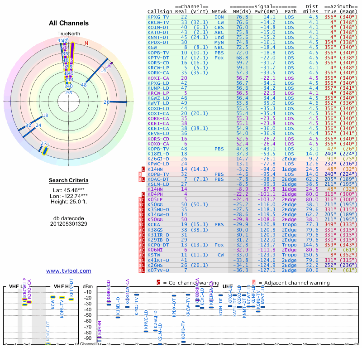Screen dimensions: 362x348
Task: Click the 'ION' network cell
Action: 219,17
